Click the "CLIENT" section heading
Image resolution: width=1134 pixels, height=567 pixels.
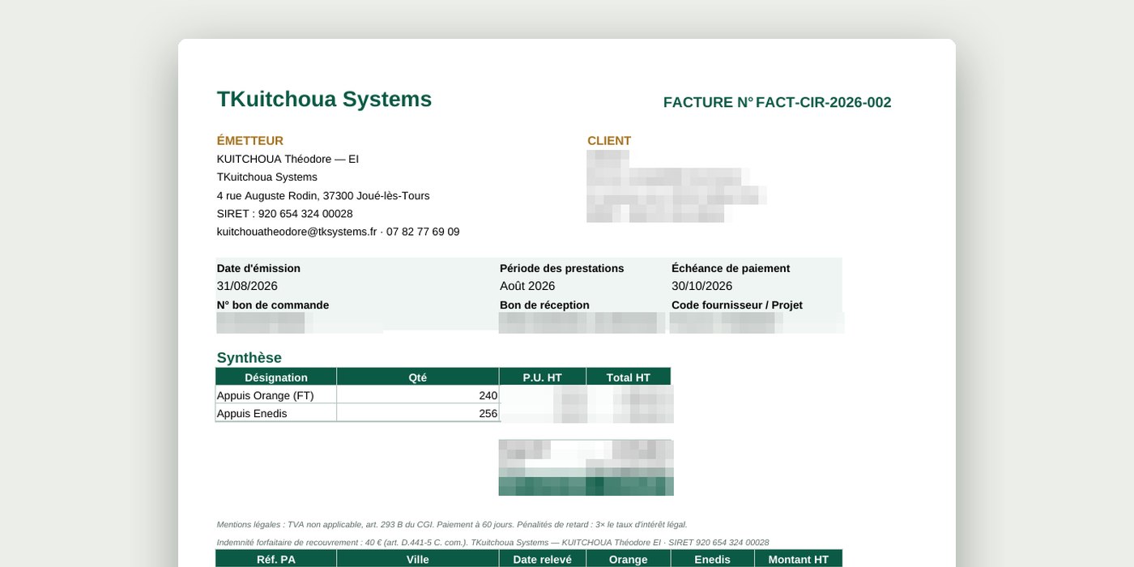pos(609,141)
